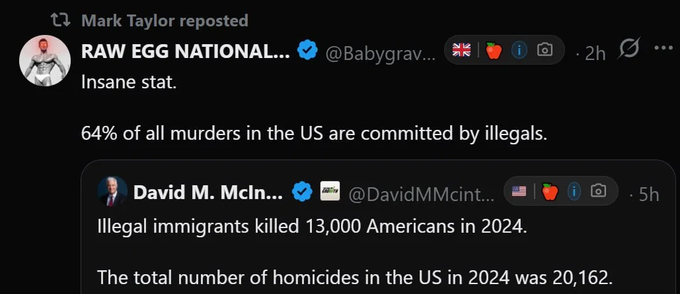The image size is (680, 294).
Task: Click the US flag icon
Action: [519, 191]
